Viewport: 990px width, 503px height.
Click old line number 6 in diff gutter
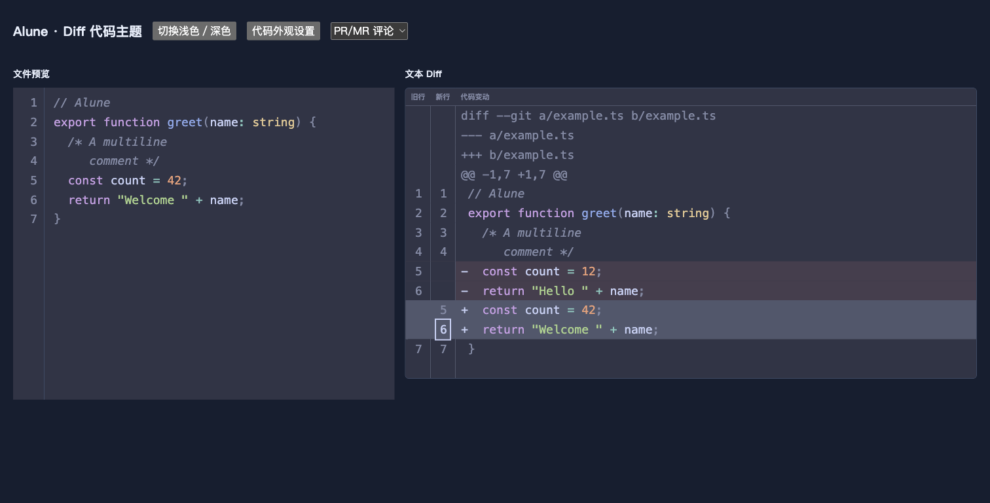(418, 291)
